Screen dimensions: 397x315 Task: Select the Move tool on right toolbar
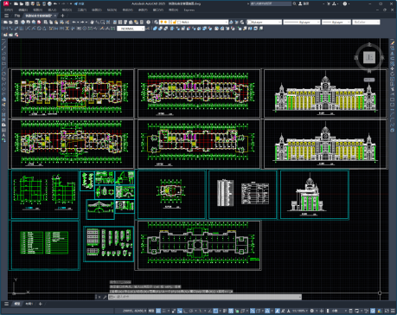[393, 68]
